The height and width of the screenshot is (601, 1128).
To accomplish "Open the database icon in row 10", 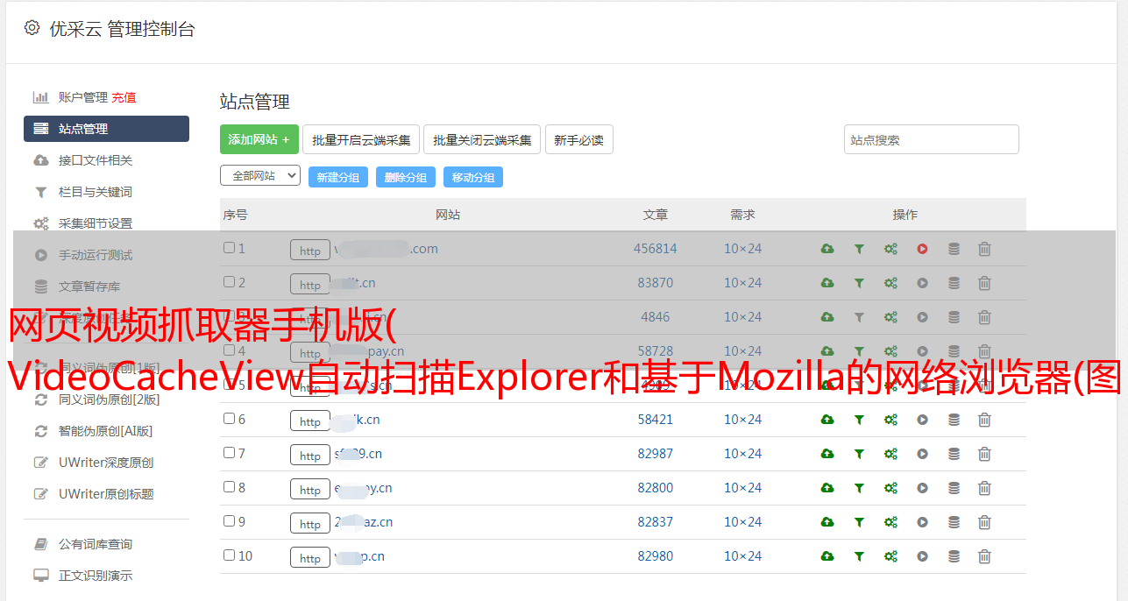I will click(954, 556).
